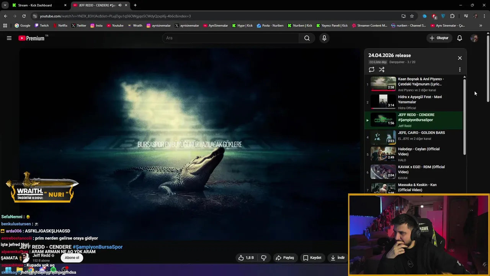Image resolution: width=490 pixels, height=276 pixels.
Task: Save video using Kaydet button
Action: 312,258
